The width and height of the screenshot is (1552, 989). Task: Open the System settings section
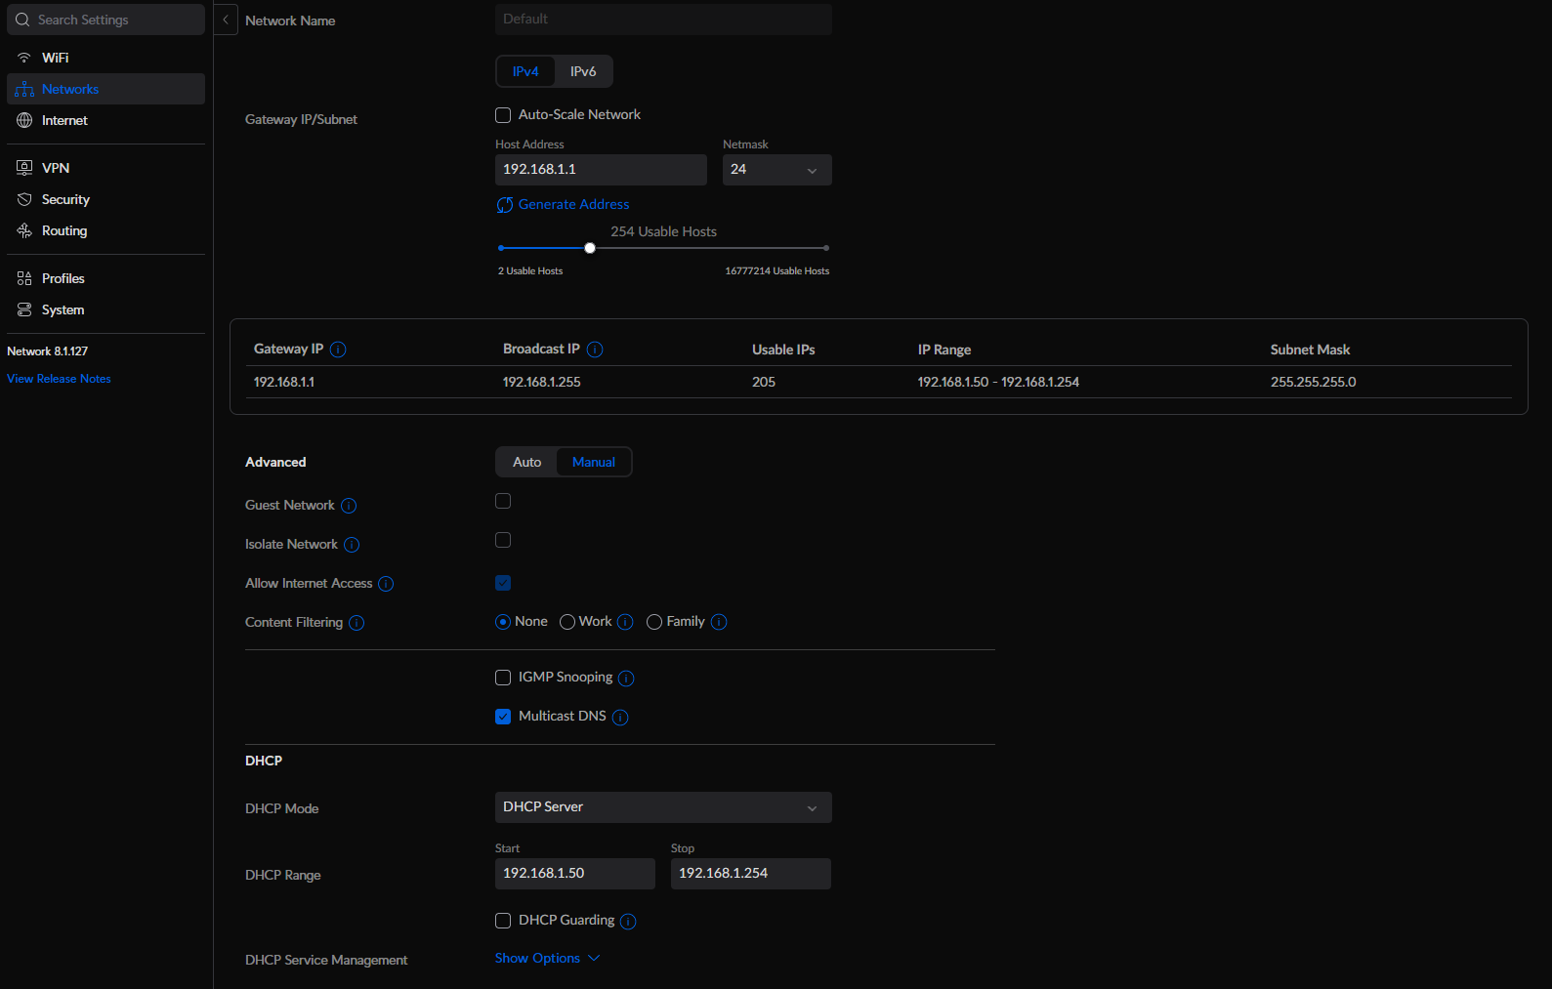(105, 309)
